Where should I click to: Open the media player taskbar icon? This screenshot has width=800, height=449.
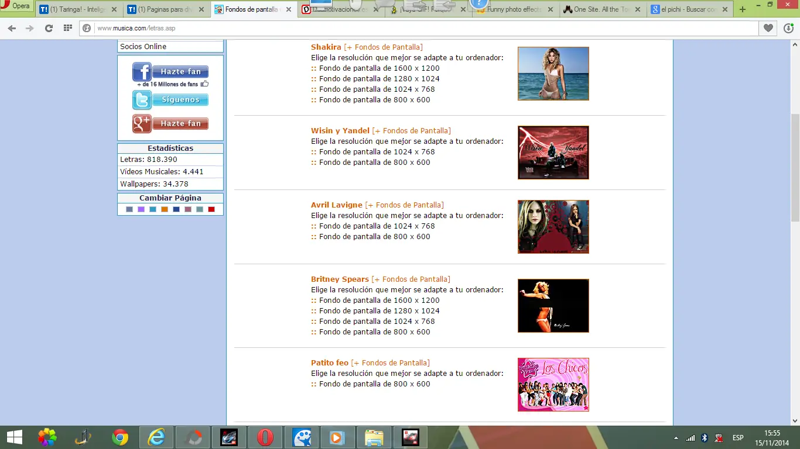[x=338, y=437]
